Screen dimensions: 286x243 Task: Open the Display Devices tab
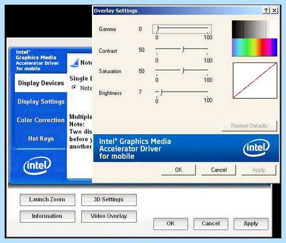coord(41,83)
